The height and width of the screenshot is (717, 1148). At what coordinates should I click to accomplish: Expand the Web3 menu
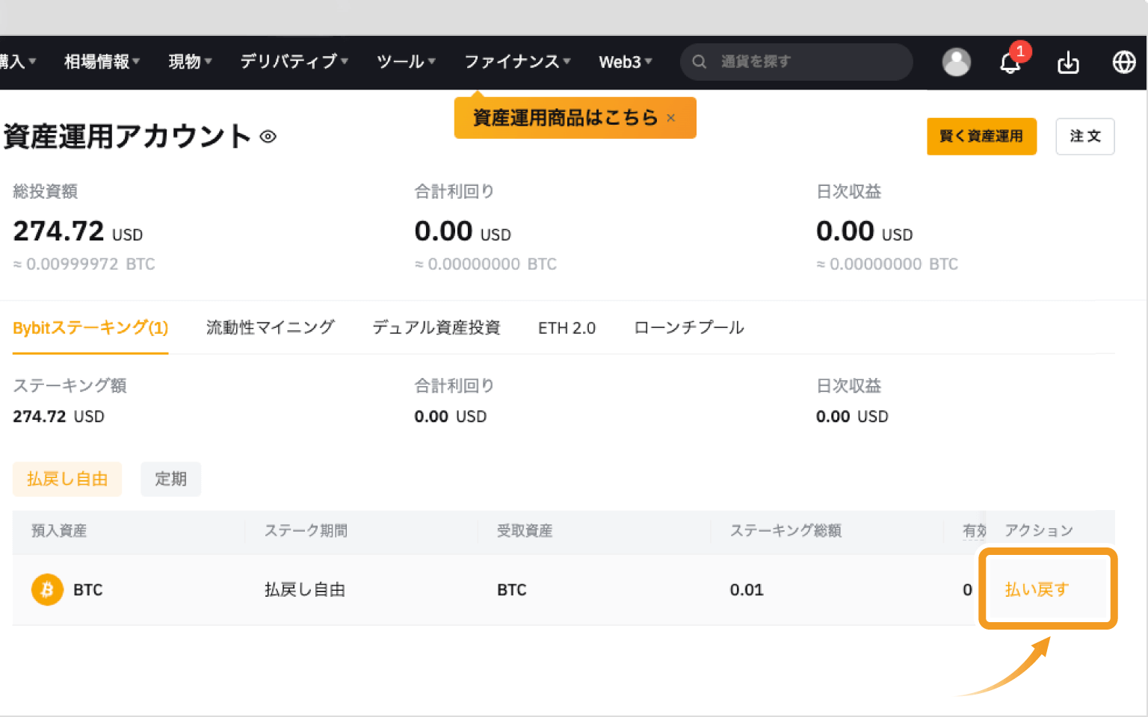click(626, 61)
